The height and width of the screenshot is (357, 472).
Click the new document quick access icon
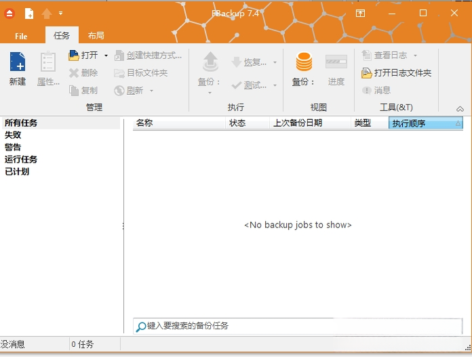coord(29,14)
